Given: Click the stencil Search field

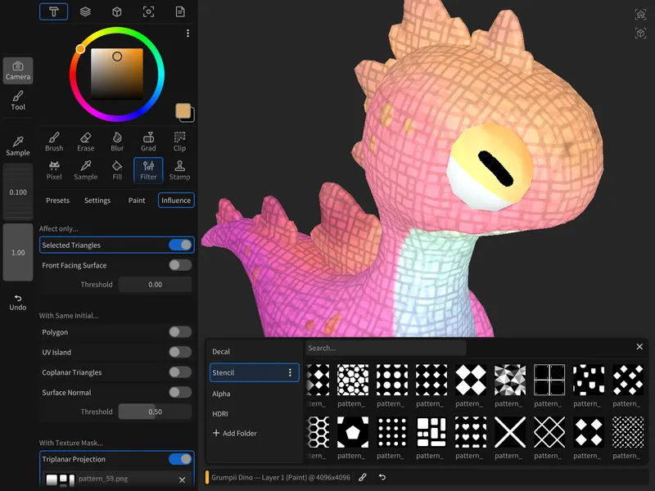Looking at the screenshot, I should tap(385, 348).
